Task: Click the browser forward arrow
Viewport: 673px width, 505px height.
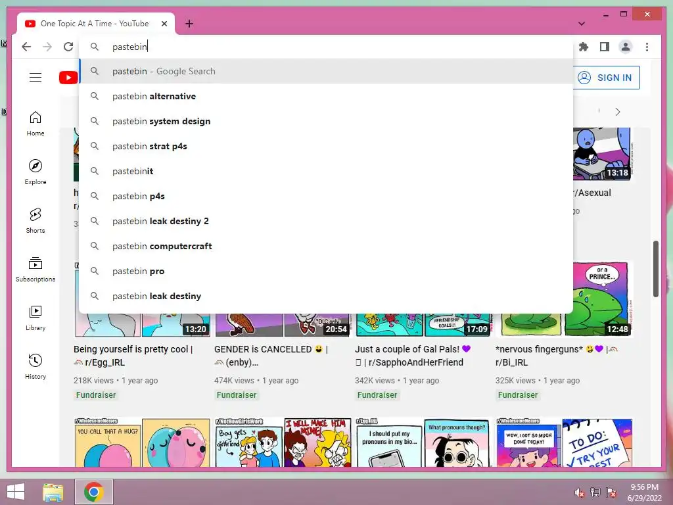Action: pos(47,47)
